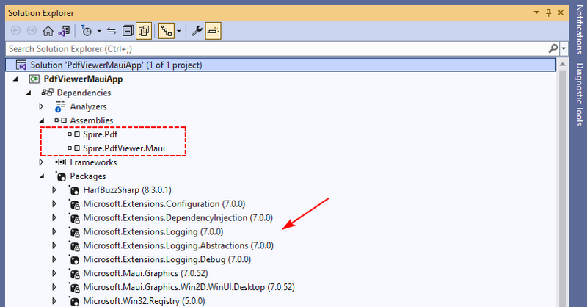Screen dimensions: 587x307
Task: Collapse the PdfViewerMauiApp project node
Action: click(x=15, y=79)
